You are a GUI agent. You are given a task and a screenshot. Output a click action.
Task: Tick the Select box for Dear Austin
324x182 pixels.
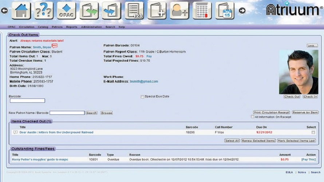tap(313, 132)
